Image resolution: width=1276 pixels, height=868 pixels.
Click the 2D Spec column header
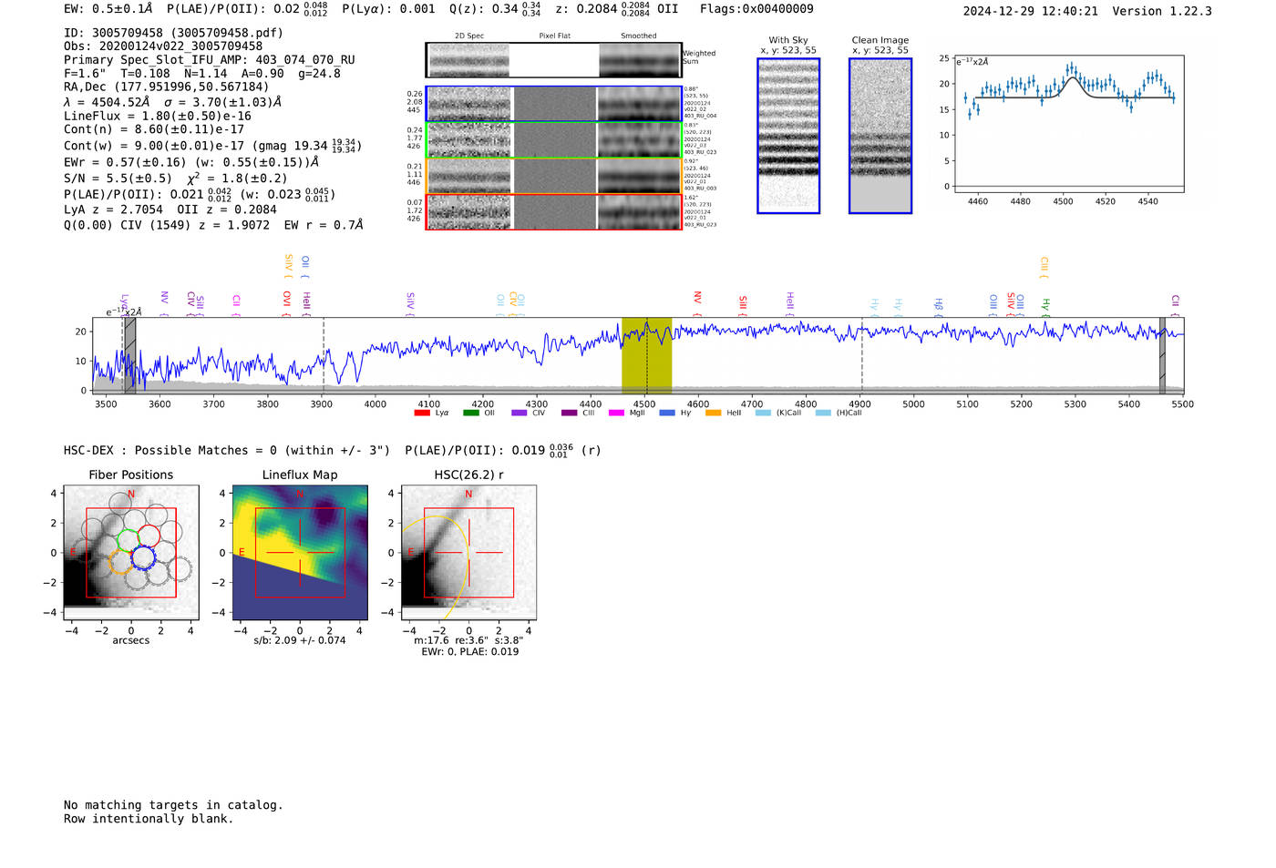tap(469, 36)
